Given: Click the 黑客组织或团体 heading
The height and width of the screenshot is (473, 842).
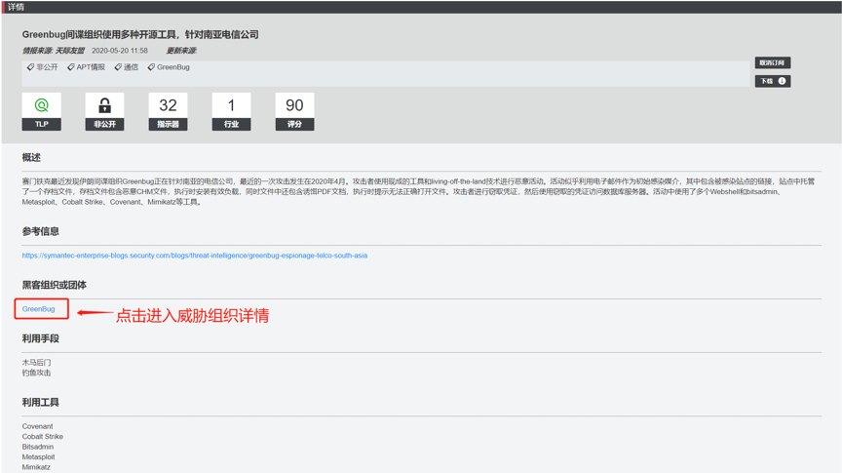Looking at the screenshot, I should pos(55,285).
